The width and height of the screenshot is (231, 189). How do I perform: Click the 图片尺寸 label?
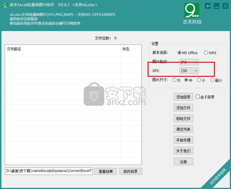coord(160,80)
